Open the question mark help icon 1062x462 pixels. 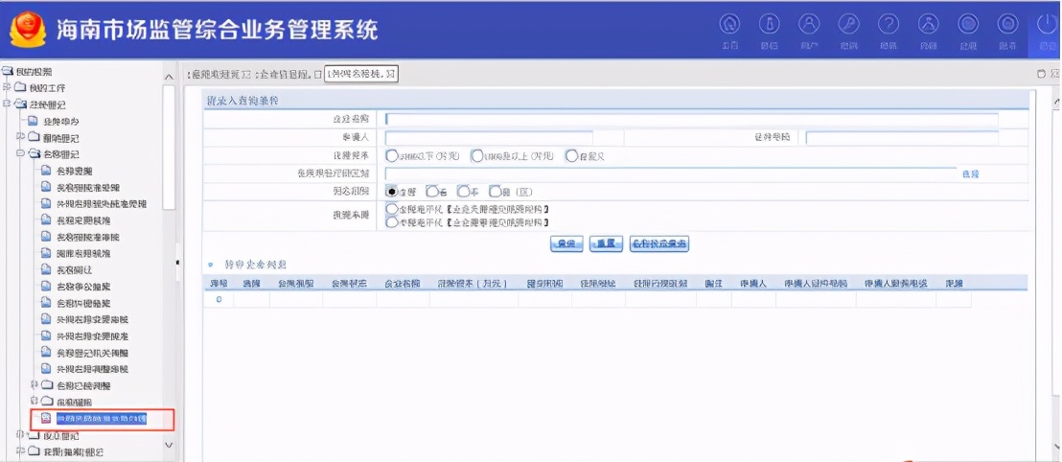889,24
